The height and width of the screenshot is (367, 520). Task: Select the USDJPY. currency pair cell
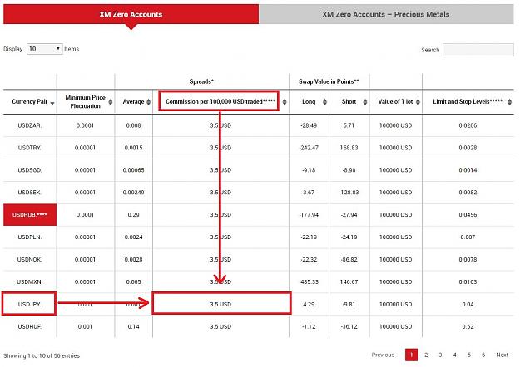tap(29, 304)
